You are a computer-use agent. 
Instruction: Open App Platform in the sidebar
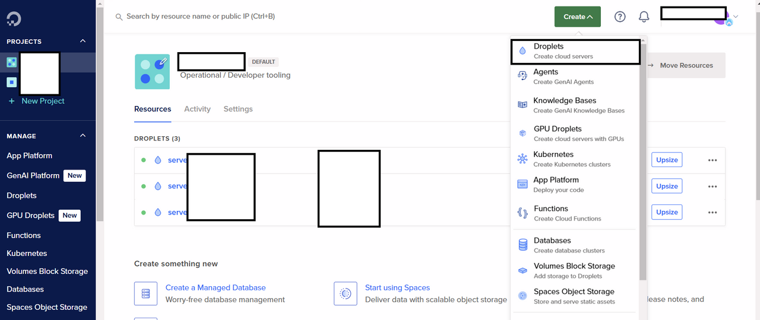click(x=29, y=156)
